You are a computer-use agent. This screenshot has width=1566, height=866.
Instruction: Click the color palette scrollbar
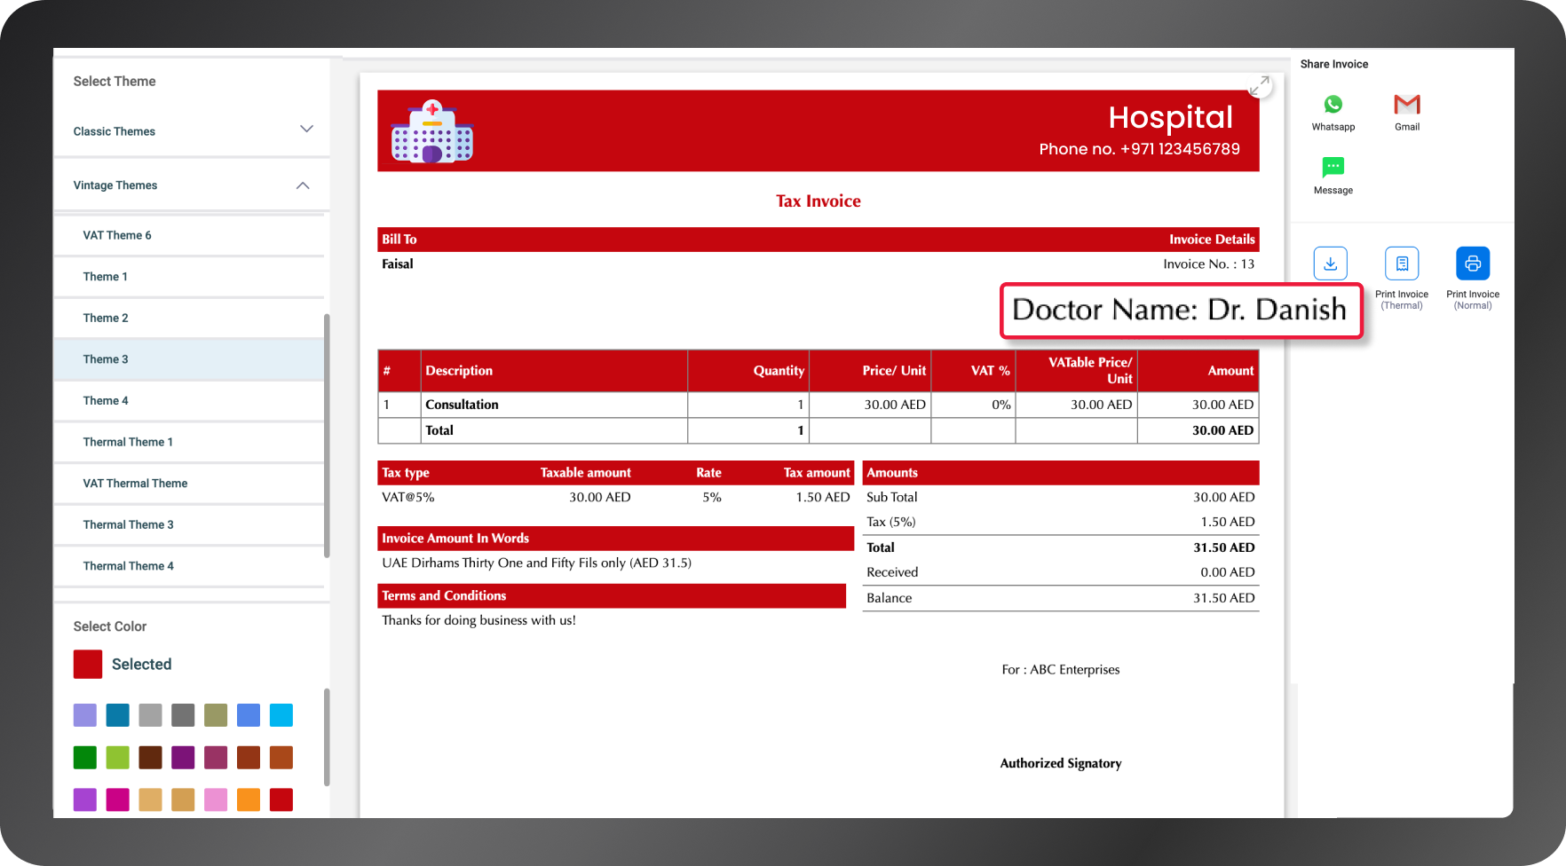(327, 736)
